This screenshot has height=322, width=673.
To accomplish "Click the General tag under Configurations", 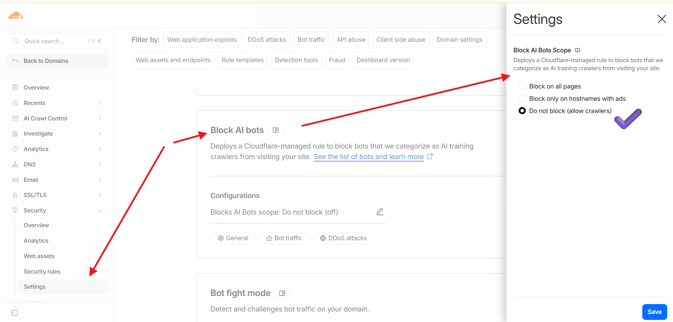I will 233,238.
